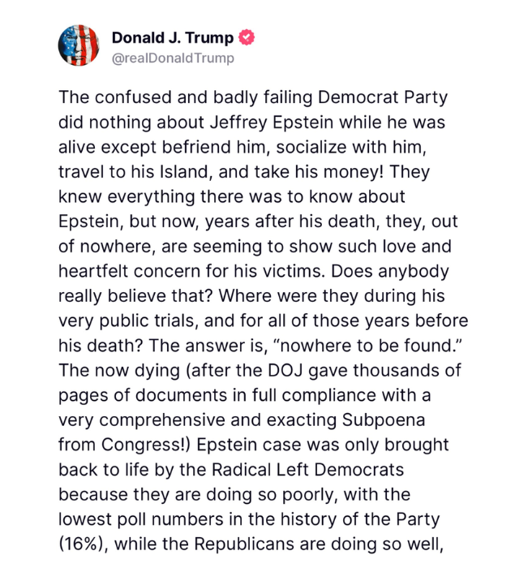The height and width of the screenshot is (568, 515).
Task: Click Donald J. Trump's profile avatar
Action: [78, 46]
